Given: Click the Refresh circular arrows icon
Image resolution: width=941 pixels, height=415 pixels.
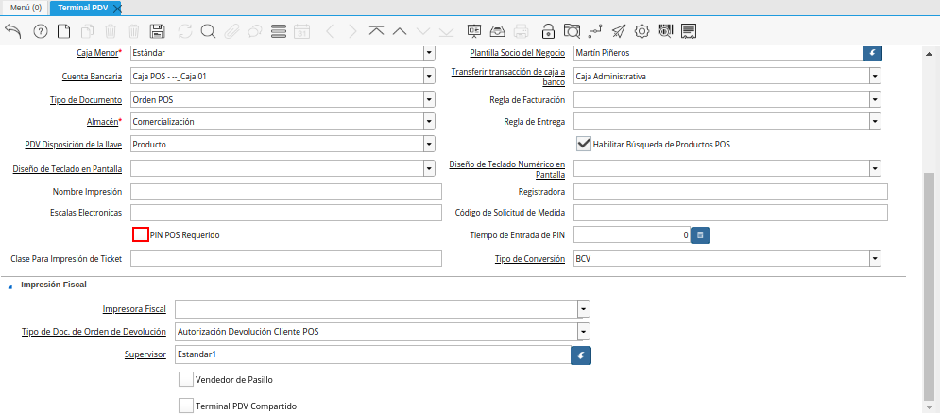Looking at the screenshot, I should (x=185, y=31).
